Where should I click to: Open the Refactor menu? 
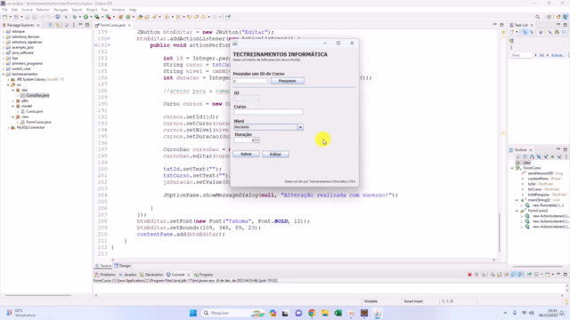[x=43, y=10]
